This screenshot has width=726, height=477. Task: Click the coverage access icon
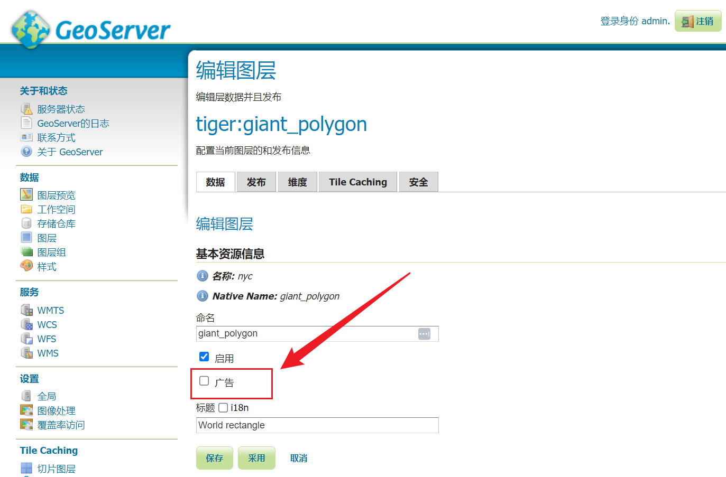[x=26, y=424]
